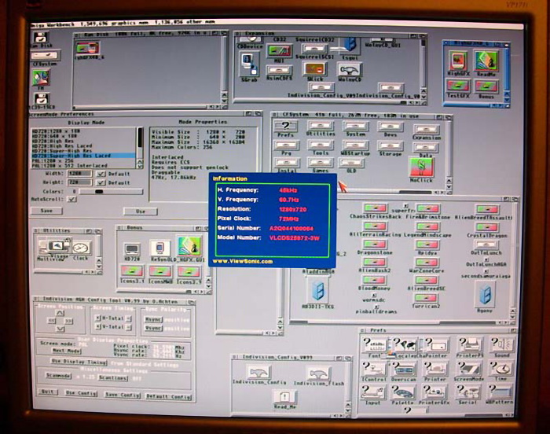The height and width of the screenshot is (434, 550).
Task: Open the TestGFX icon
Action: (x=458, y=86)
